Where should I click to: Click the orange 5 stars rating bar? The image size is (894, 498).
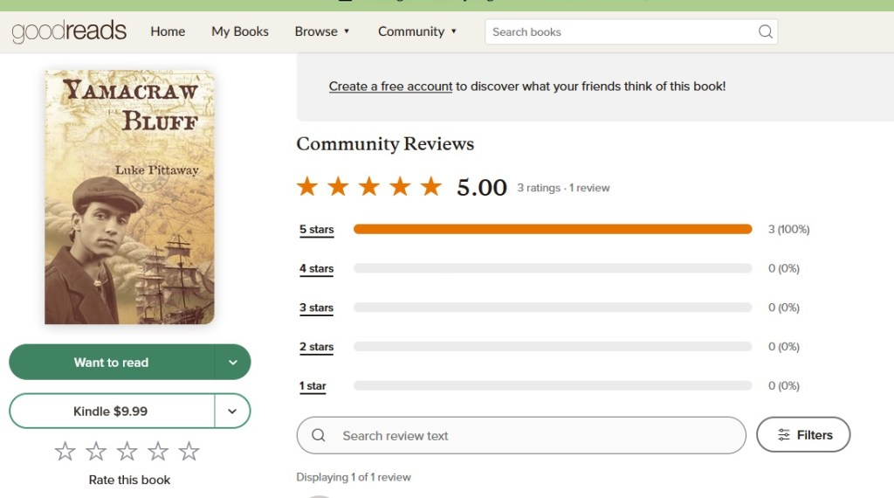552,230
